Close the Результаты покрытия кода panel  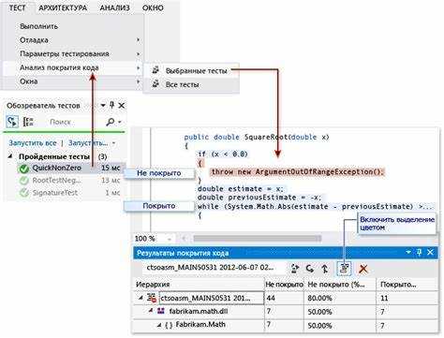(430, 252)
